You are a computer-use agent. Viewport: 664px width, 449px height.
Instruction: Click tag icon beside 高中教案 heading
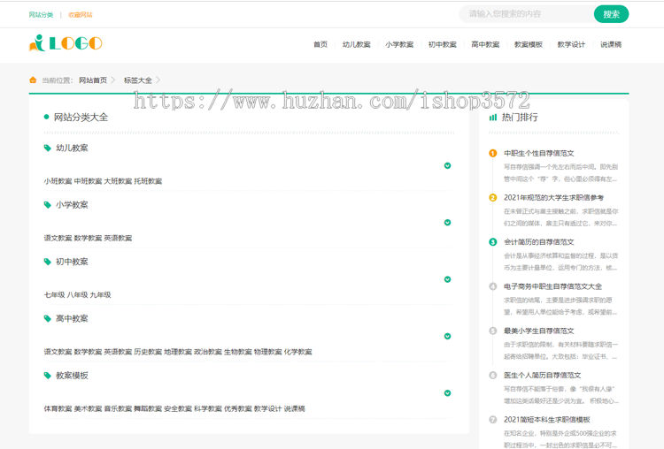[48, 319]
